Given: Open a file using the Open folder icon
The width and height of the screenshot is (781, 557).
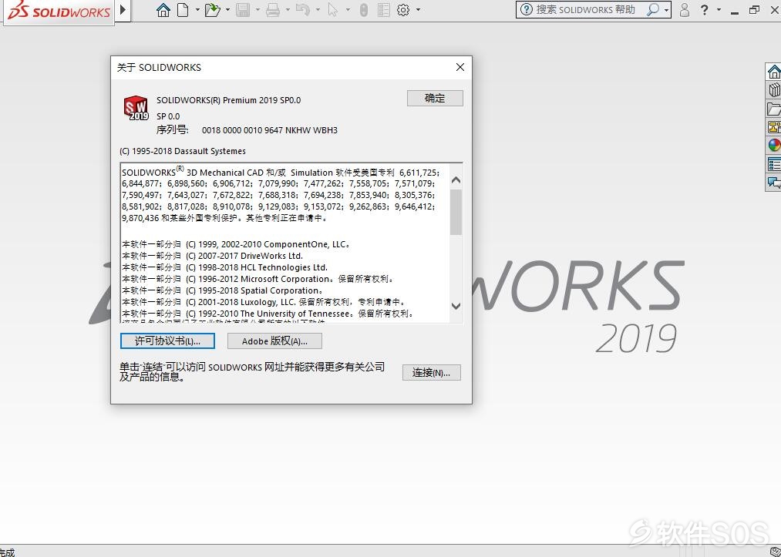Looking at the screenshot, I should 213,9.
